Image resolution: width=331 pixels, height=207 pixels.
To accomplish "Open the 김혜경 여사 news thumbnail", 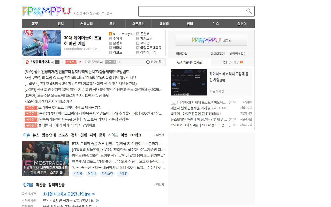I will pyautogui.click(x=46, y=158).
